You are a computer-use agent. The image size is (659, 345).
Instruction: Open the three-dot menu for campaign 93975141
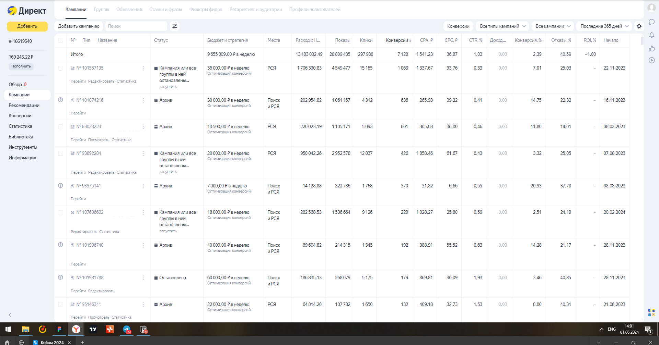click(x=143, y=186)
